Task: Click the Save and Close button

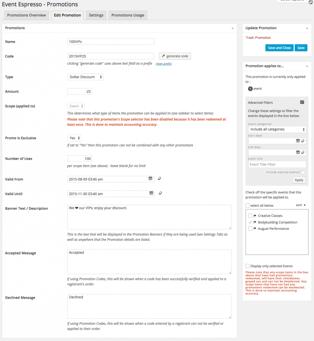Action: coord(279,48)
